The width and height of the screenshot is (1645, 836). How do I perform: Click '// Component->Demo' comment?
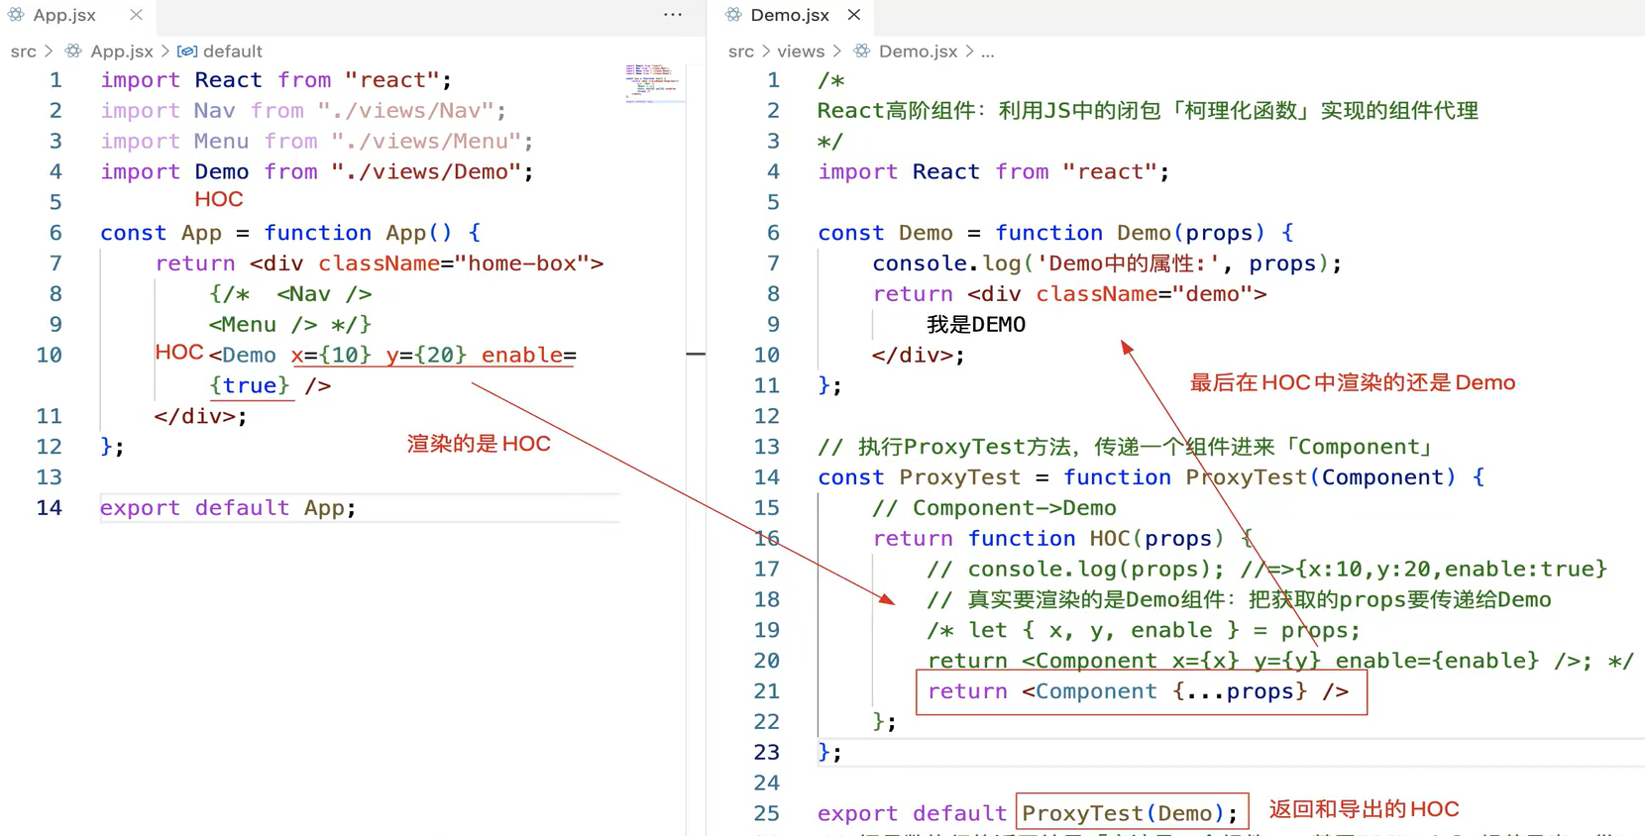point(994,508)
